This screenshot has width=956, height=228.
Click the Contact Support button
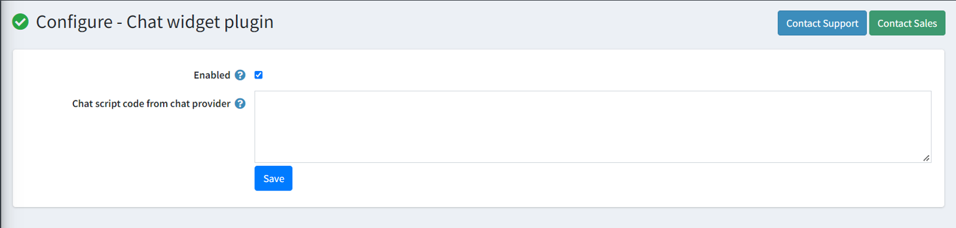tap(822, 23)
